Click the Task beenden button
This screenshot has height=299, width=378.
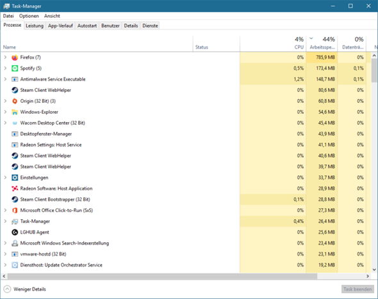point(357,289)
